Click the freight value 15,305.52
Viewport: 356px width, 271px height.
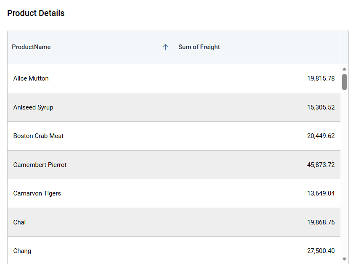(321, 107)
